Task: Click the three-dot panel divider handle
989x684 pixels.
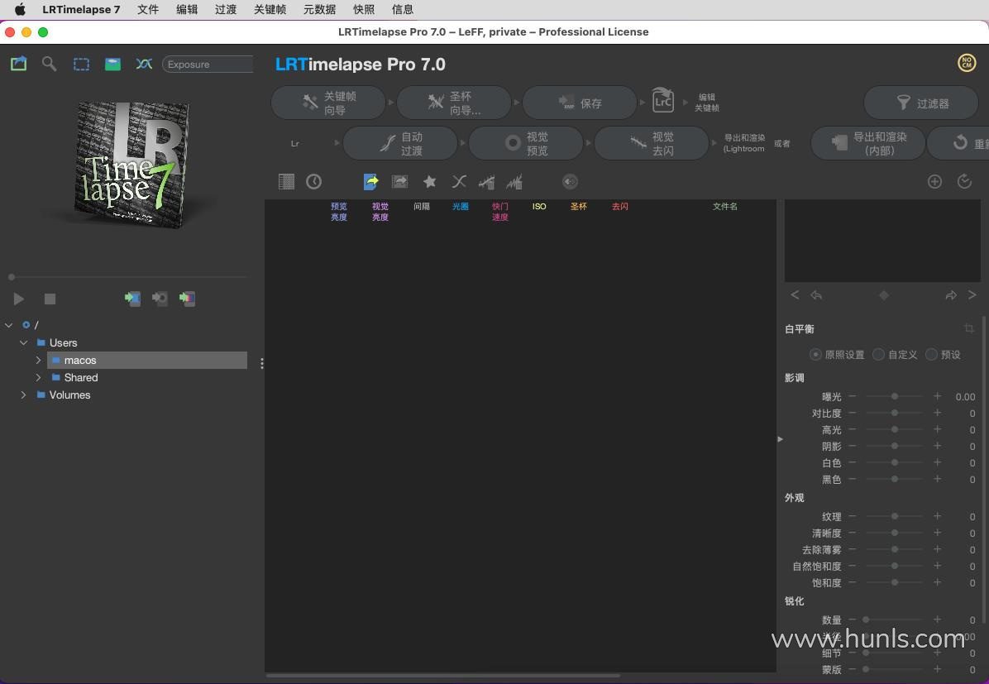Action: click(262, 363)
